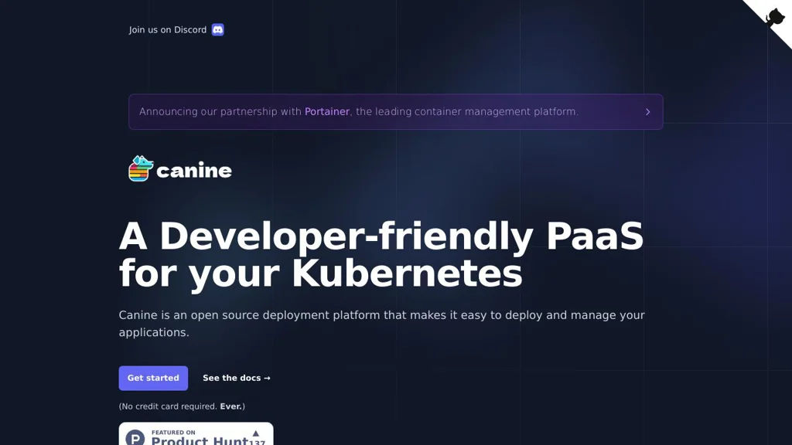The height and width of the screenshot is (445, 792).
Task: Expand the announcement banner chevron arrow
Action: coord(647,112)
